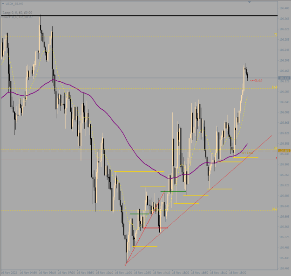
Task: Click the 105.725 price on the scale
Action: pyautogui.click(x=284, y=185)
